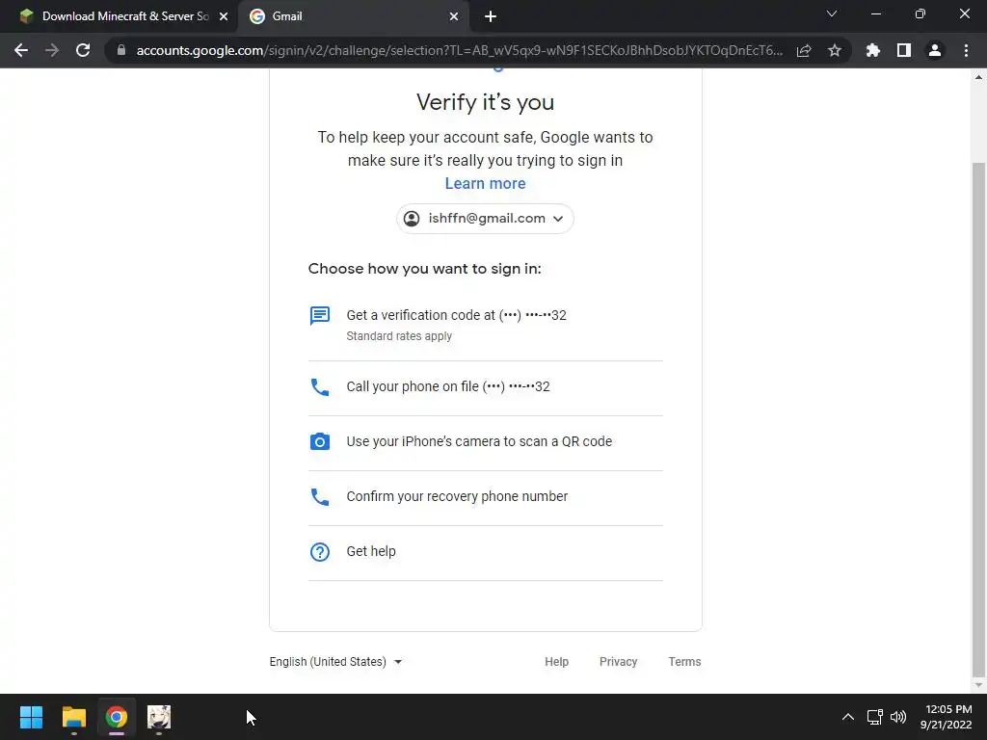Open network settings in system tray
The width and height of the screenshot is (987, 740).
875,717
